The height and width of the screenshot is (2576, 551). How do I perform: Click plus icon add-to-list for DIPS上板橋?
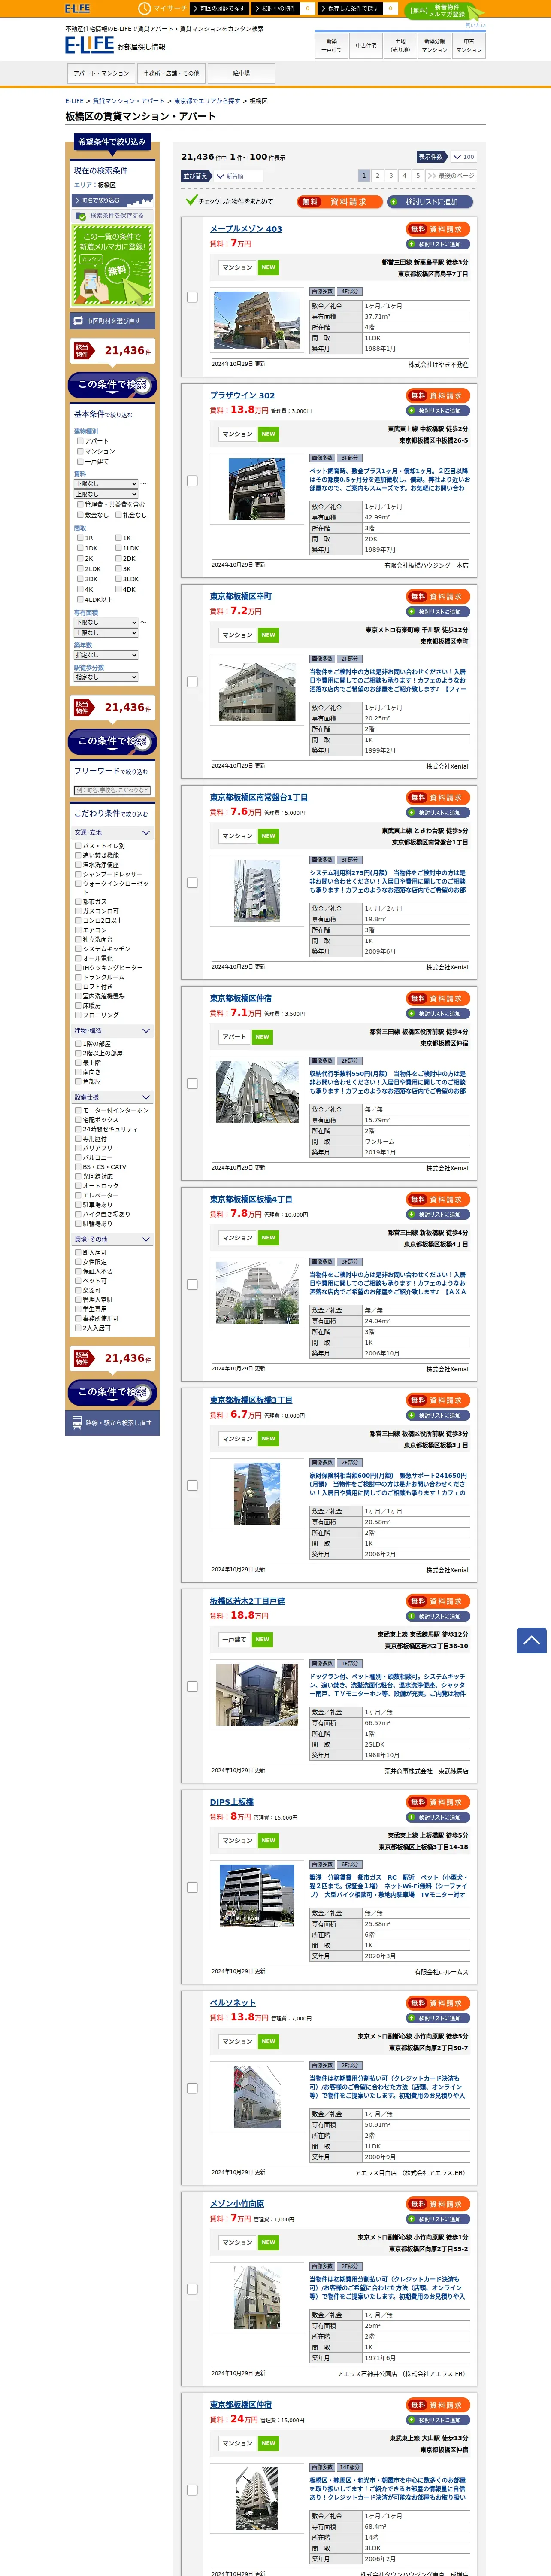click(438, 1817)
